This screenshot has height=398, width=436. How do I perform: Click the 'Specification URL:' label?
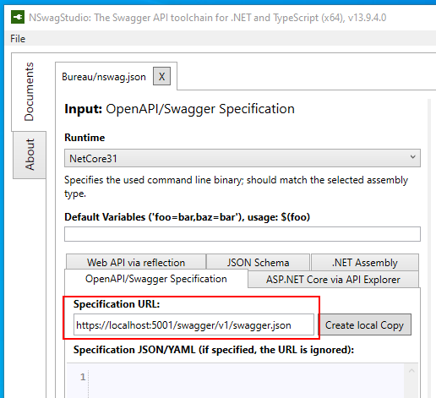coord(117,304)
